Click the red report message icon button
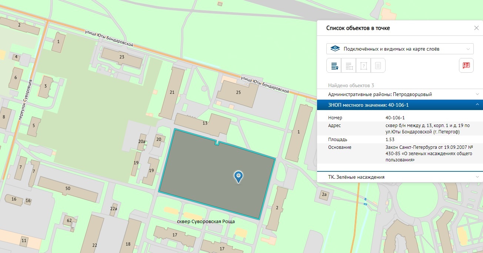483x253 pixels. 466,65
